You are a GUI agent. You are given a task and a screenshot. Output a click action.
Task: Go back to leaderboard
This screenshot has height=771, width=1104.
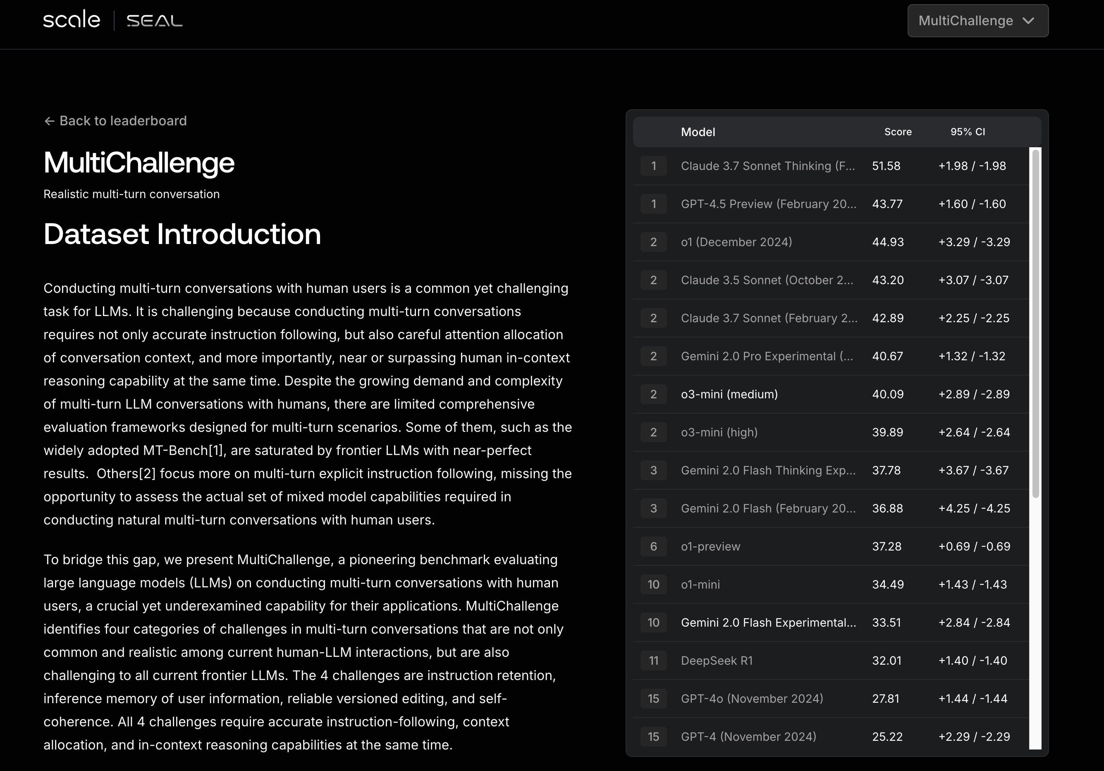click(123, 121)
